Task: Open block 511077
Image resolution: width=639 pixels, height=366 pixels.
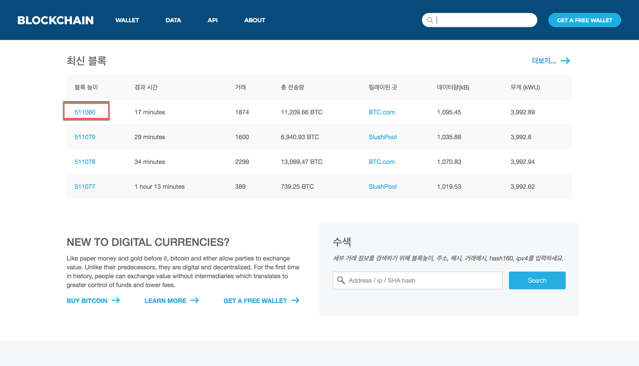Action: click(x=85, y=187)
